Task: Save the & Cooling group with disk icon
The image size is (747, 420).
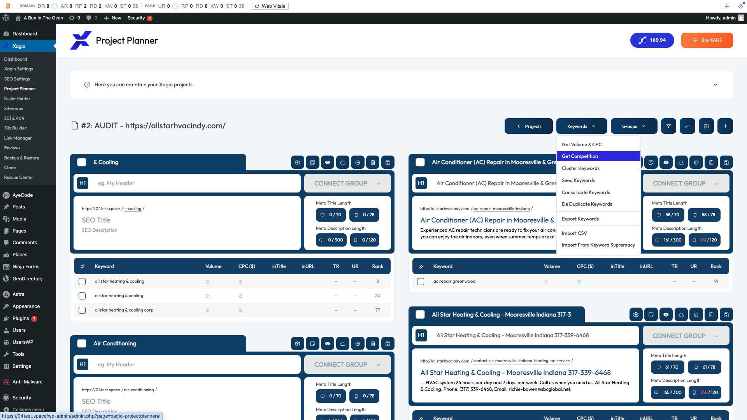Action: pyautogui.click(x=388, y=163)
